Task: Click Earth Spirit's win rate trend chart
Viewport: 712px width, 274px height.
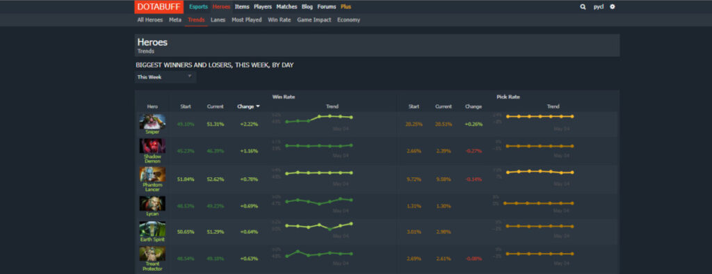Action: 318,226
